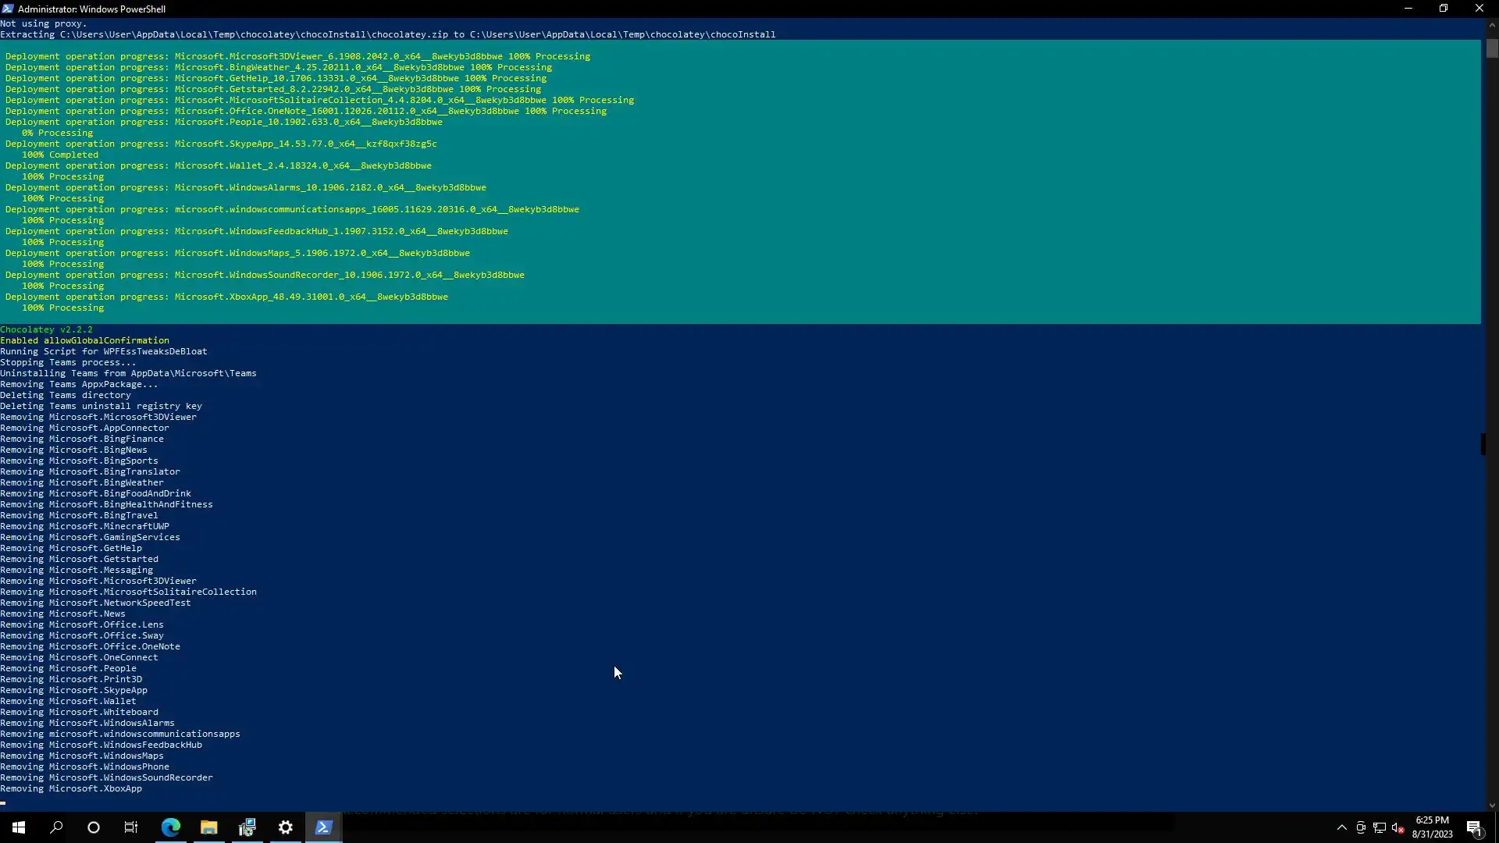Open the network status tray icon

(1379, 827)
